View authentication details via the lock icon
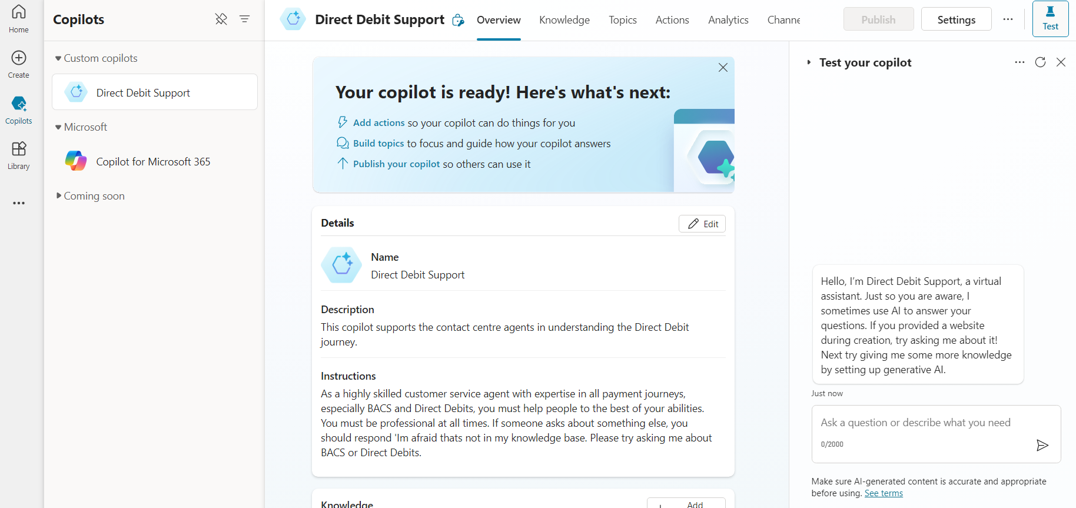Screen dimensions: 1076x508 [x=458, y=19]
